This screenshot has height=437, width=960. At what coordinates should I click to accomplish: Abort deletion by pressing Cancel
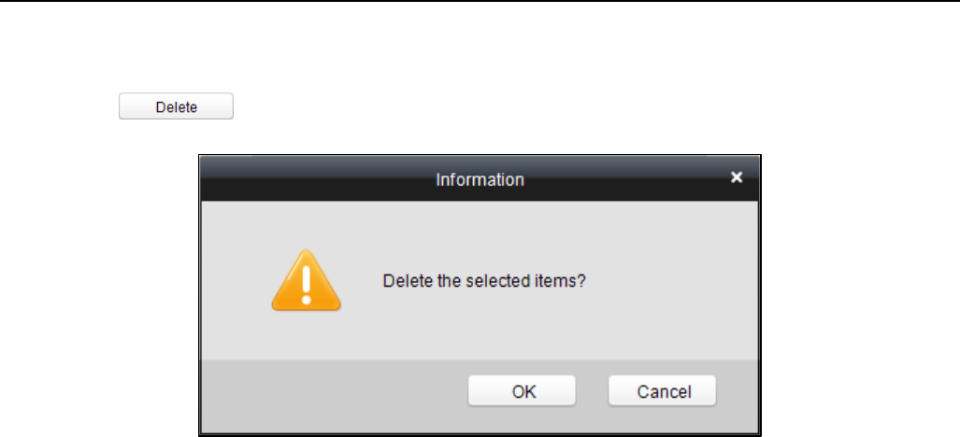pyautogui.click(x=663, y=391)
